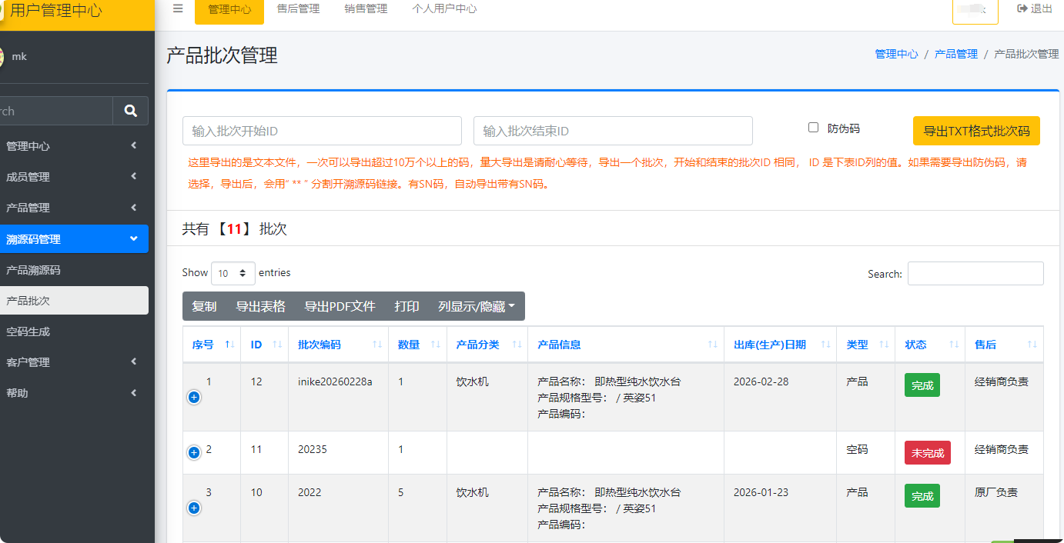The image size is (1064, 543).
Task: Expand row 2 with its blue plus icon
Action: pyautogui.click(x=194, y=452)
